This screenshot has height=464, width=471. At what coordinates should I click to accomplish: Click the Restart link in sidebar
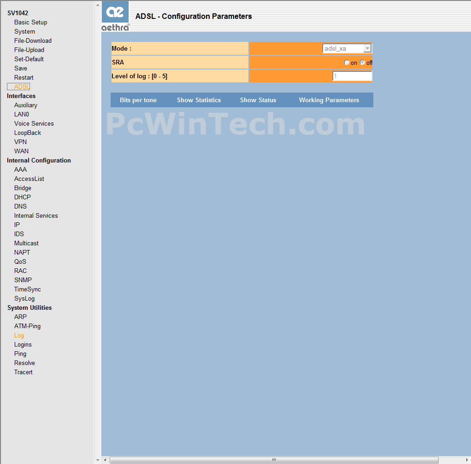tap(24, 77)
